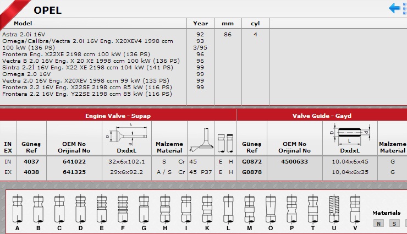Click the Engine Valve - Supap header
The height and width of the screenshot is (234, 407).
pos(118,116)
